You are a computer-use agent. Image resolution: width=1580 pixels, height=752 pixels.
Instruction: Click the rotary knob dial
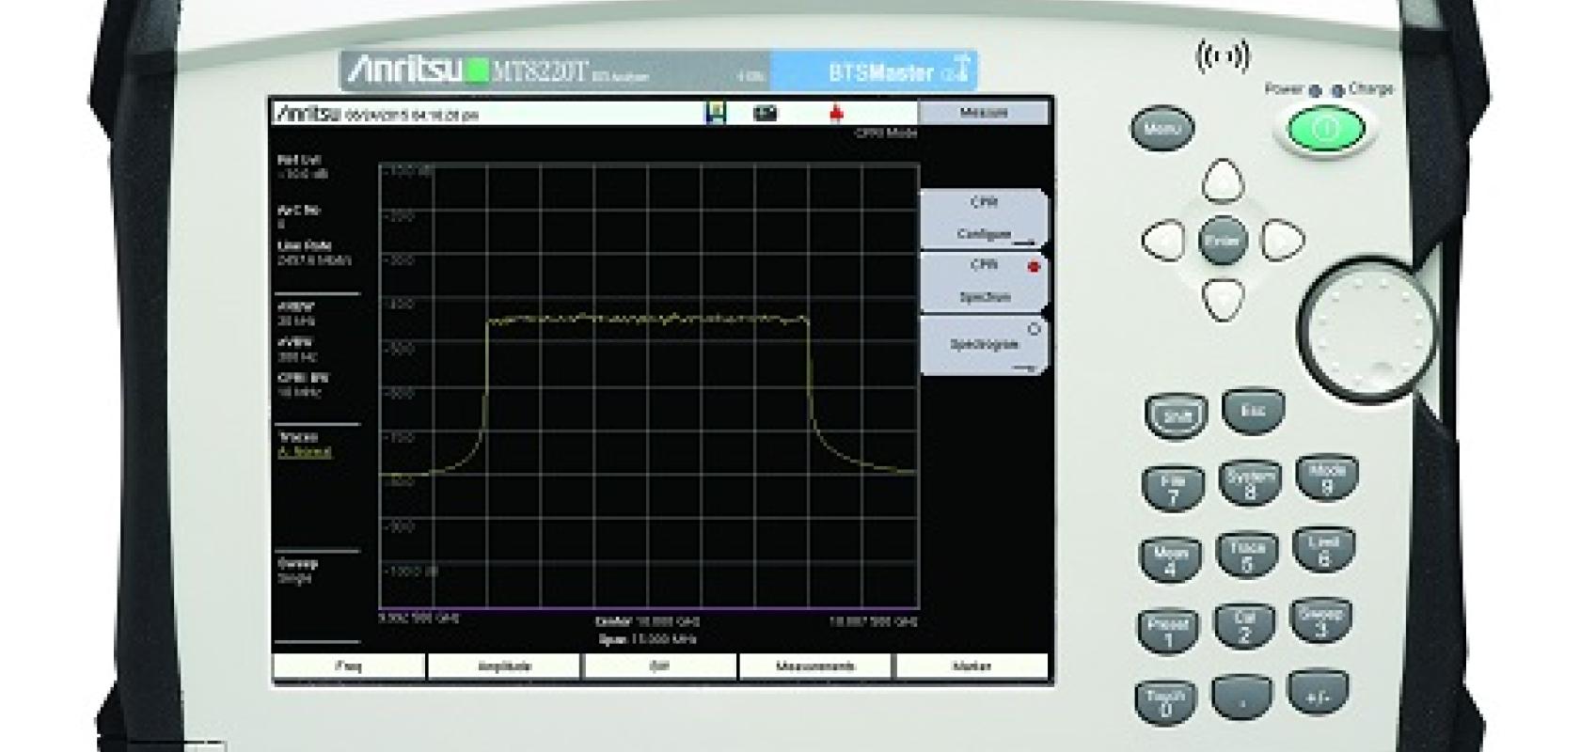(x=1367, y=330)
